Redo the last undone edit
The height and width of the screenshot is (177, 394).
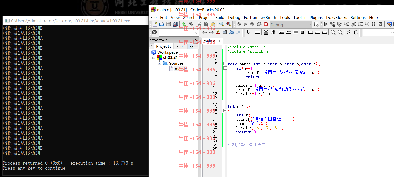click(191, 24)
